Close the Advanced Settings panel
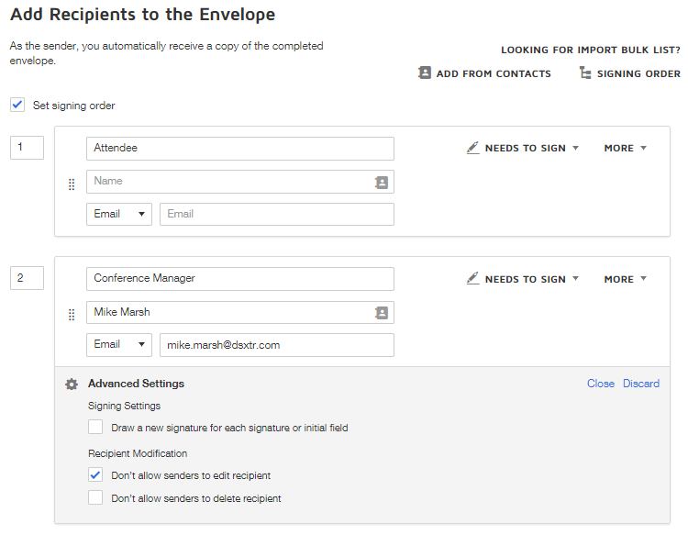The width and height of the screenshot is (688, 535). pos(601,384)
